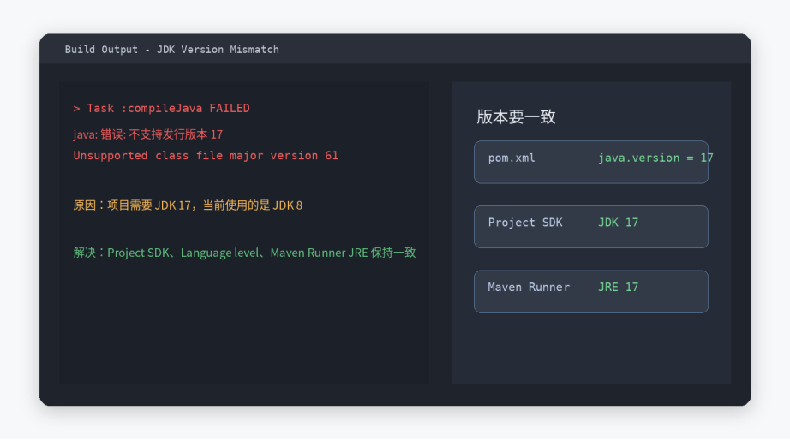Click the number 61 in error line

pyautogui.click(x=332, y=156)
